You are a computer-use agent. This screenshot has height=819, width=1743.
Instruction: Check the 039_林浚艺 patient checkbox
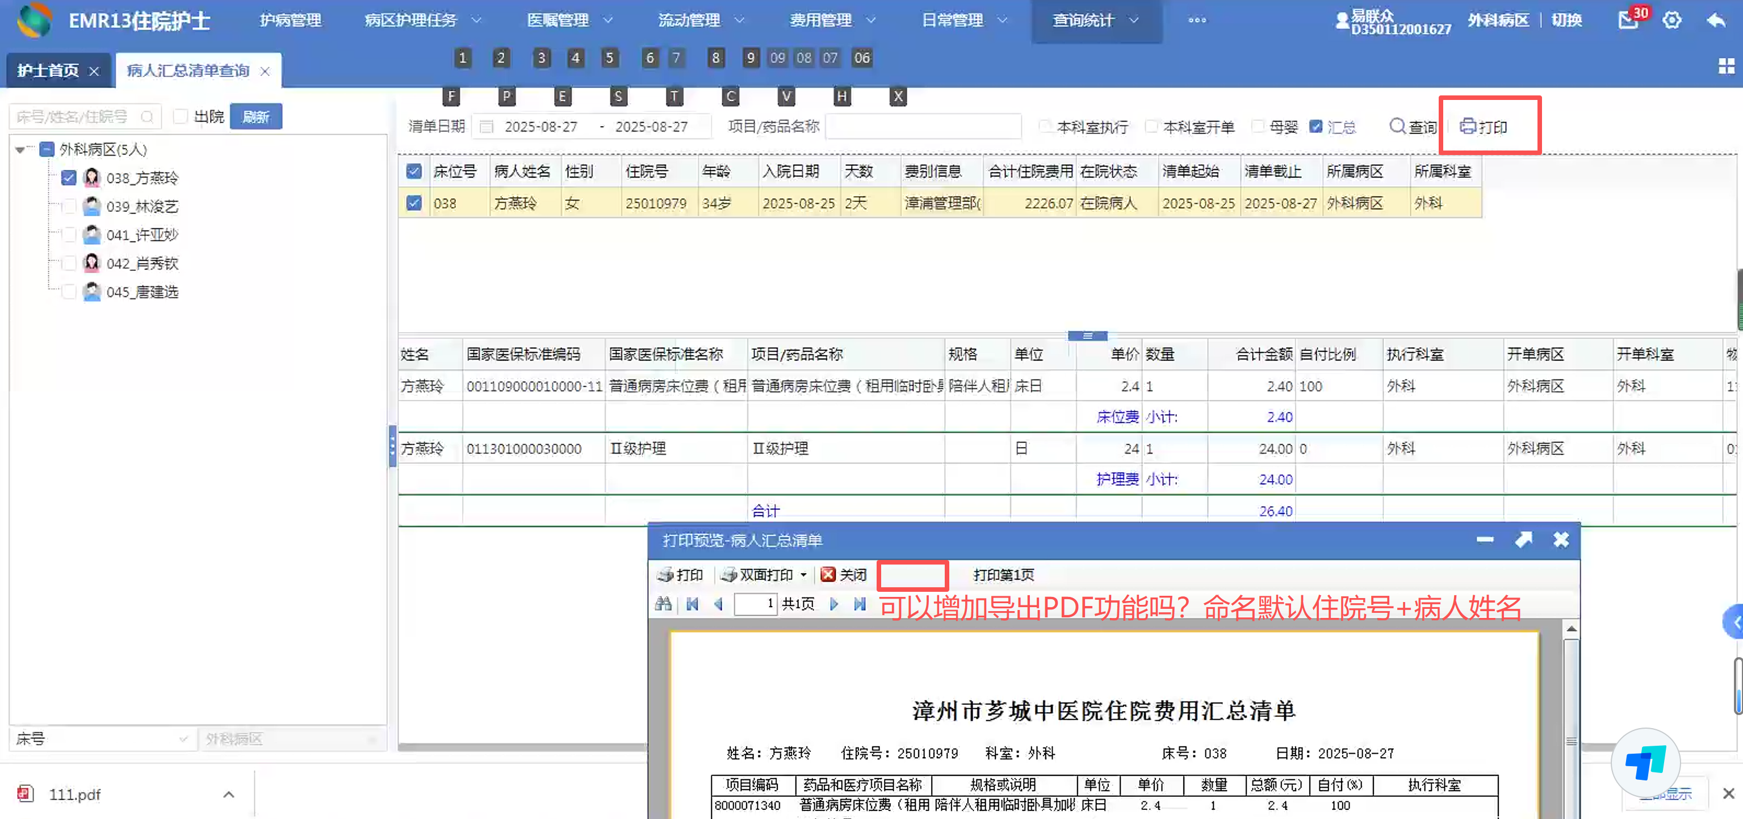point(68,206)
